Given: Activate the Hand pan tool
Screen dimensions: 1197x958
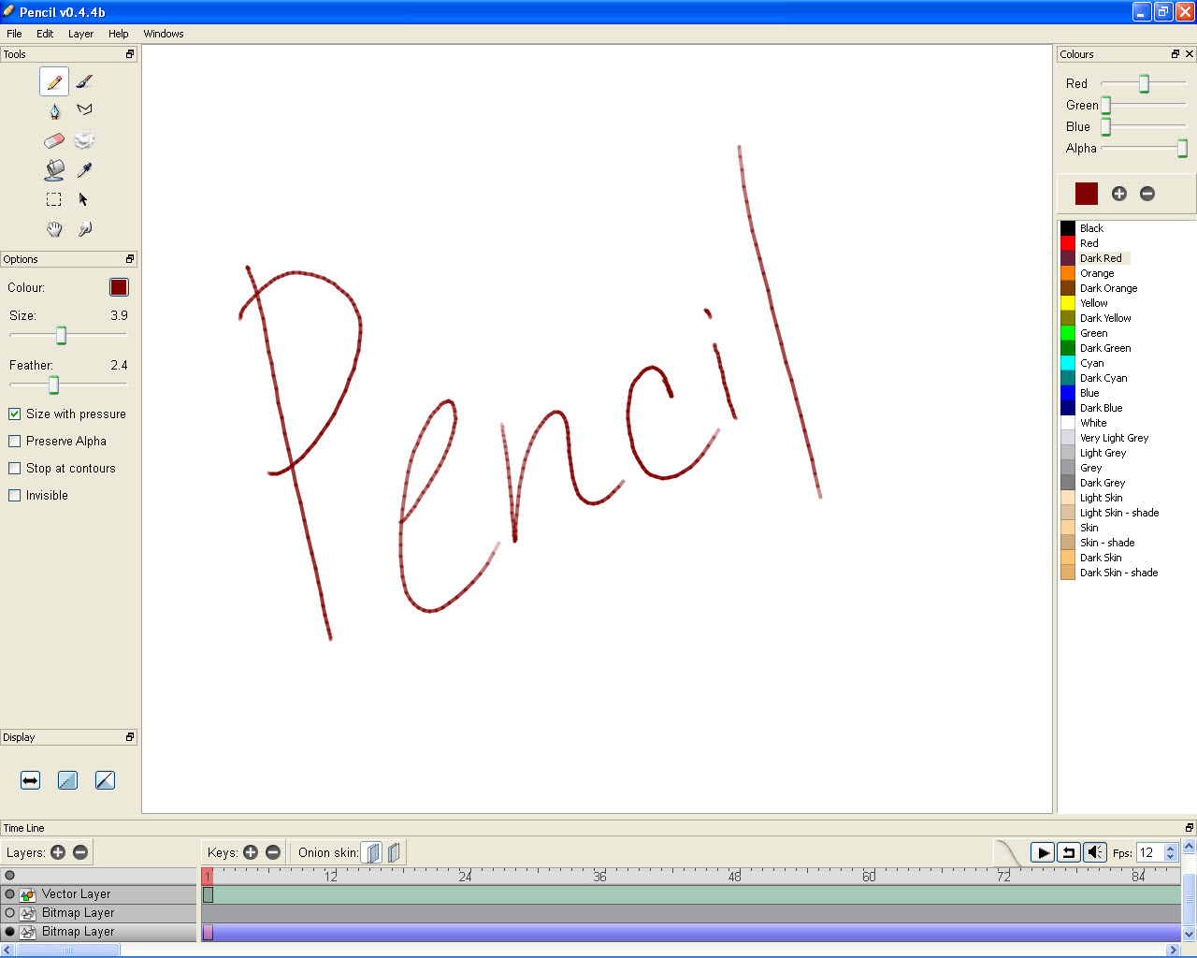Looking at the screenshot, I should click(53, 229).
